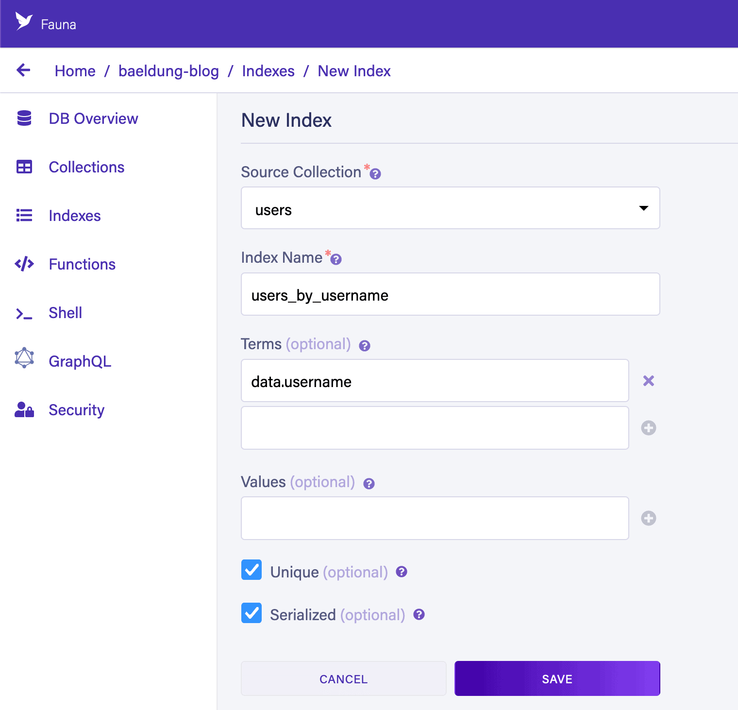The image size is (738, 710).
Task: Open the Source Collection dropdown
Action: tap(450, 208)
